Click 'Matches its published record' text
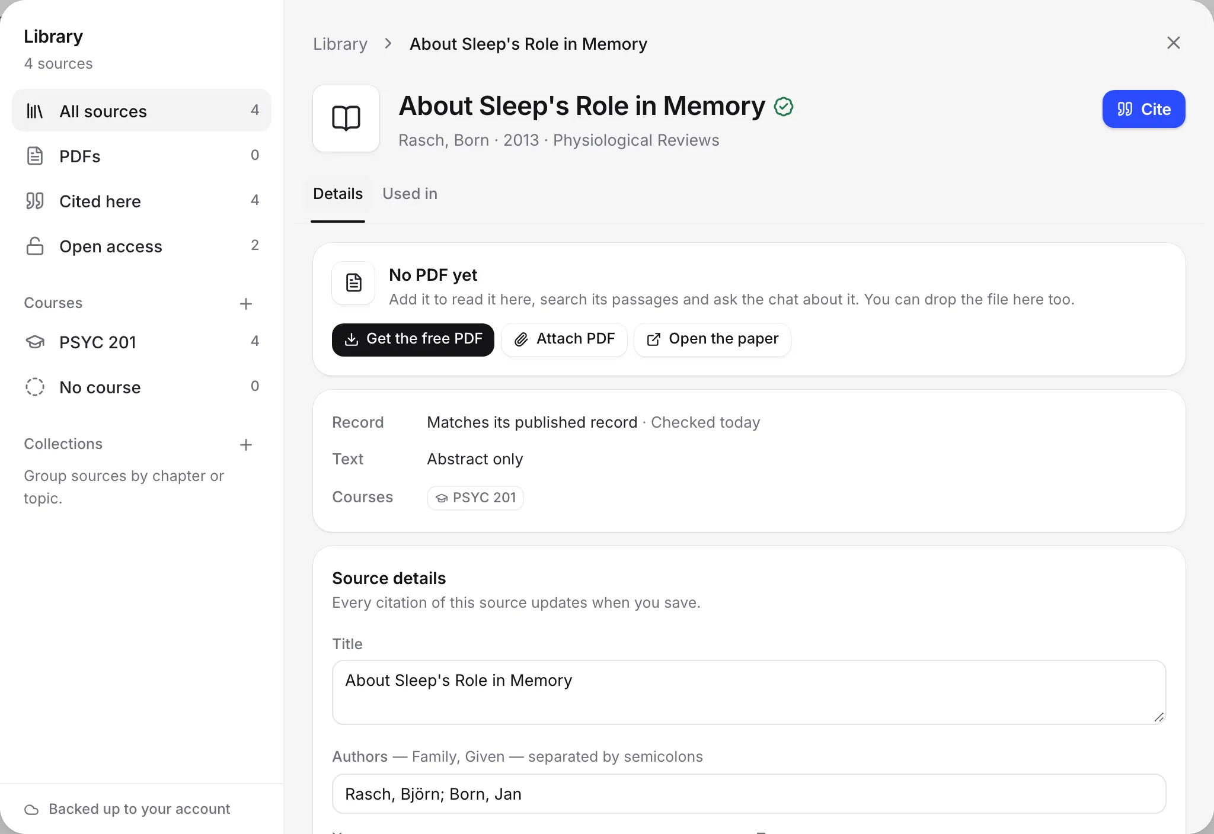 click(x=532, y=422)
